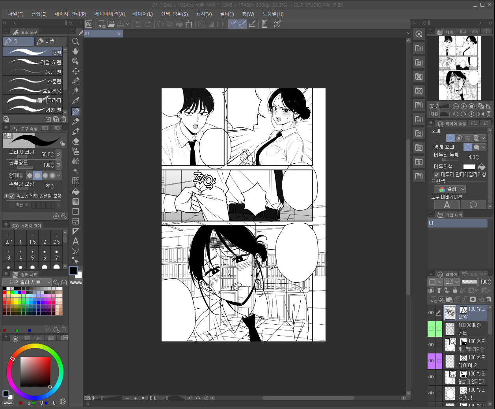This screenshot has height=409, width=495.
Task: Select the Gradient tool
Action: tap(76, 202)
